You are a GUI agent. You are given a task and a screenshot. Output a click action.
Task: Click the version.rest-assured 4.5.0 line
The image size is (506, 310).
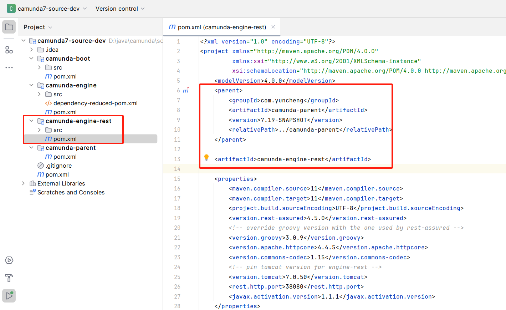(317, 218)
